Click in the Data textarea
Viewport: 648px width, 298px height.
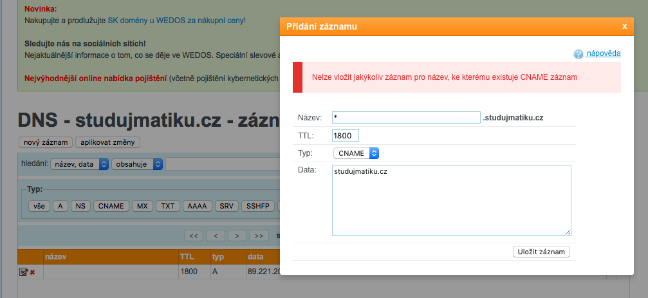point(452,200)
